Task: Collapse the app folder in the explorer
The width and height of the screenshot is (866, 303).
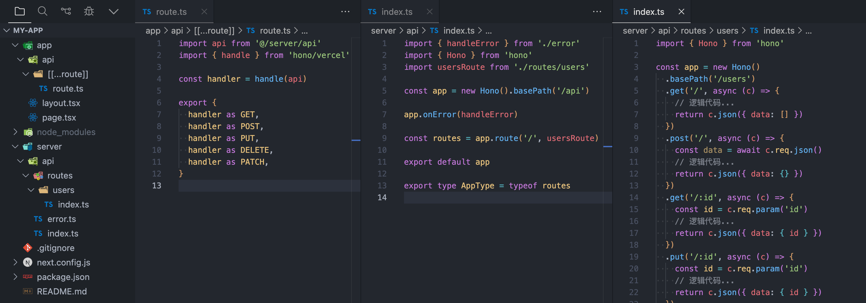Action: (x=15, y=45)
